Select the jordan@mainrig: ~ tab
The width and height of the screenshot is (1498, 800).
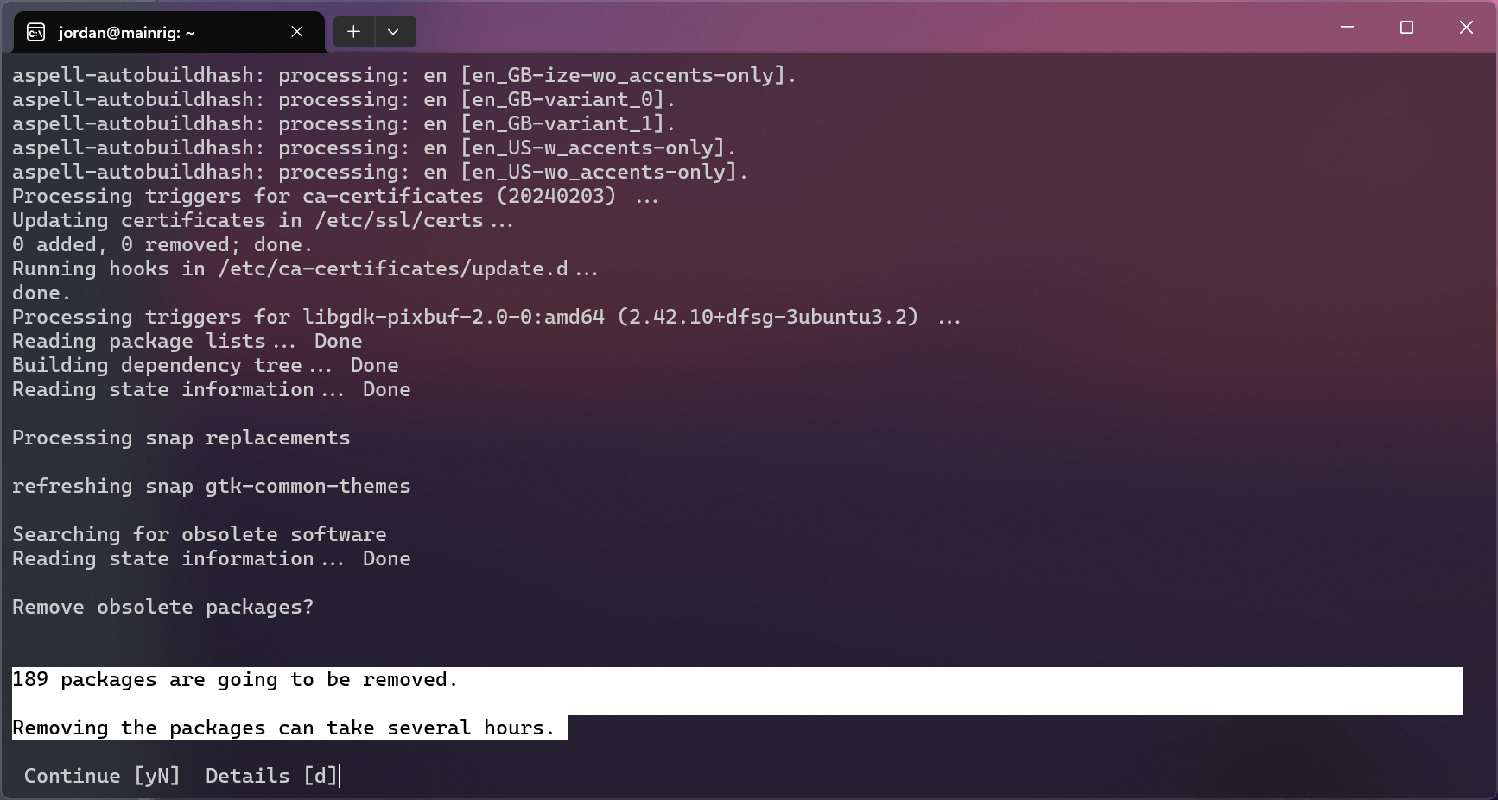coord(169,32)
